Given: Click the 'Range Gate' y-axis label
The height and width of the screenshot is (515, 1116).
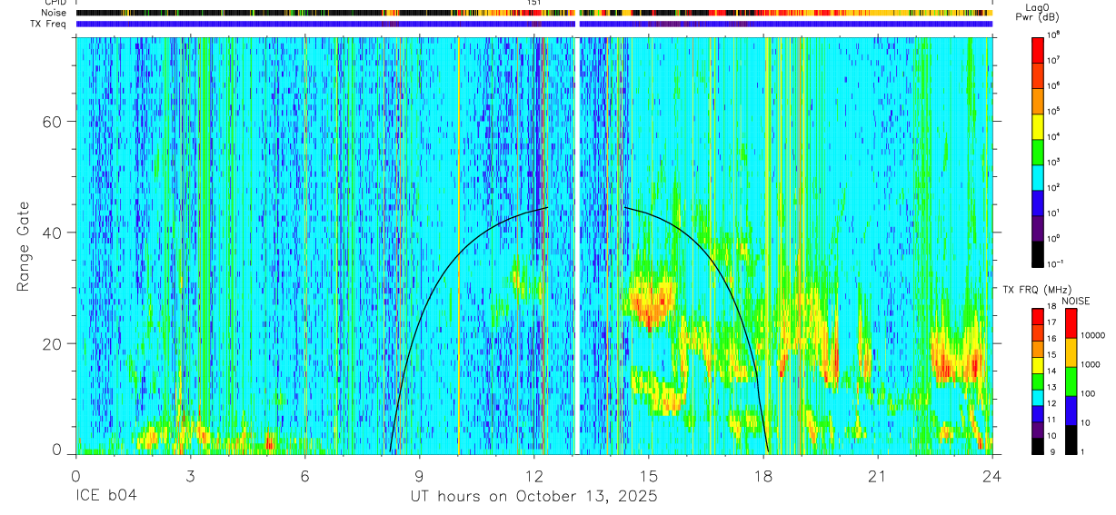Looking at the screenshot, I should tap(24, 245).
